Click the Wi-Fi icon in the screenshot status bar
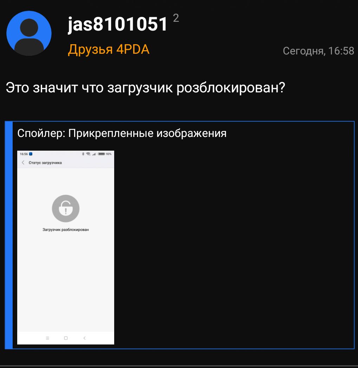The image size is (358, 368). pos(88,154)
